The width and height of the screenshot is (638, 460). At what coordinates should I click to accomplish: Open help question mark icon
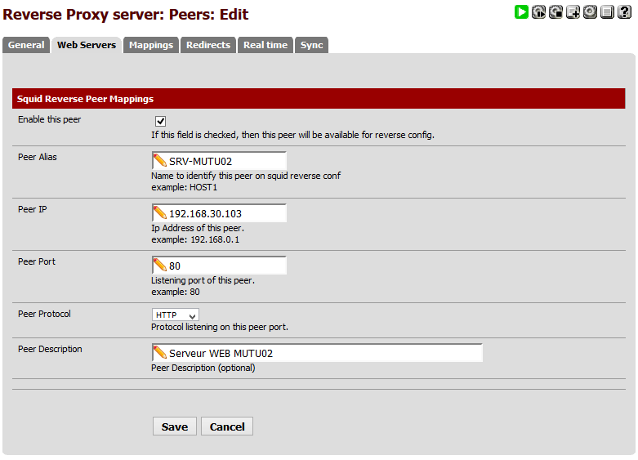[624, 11]
